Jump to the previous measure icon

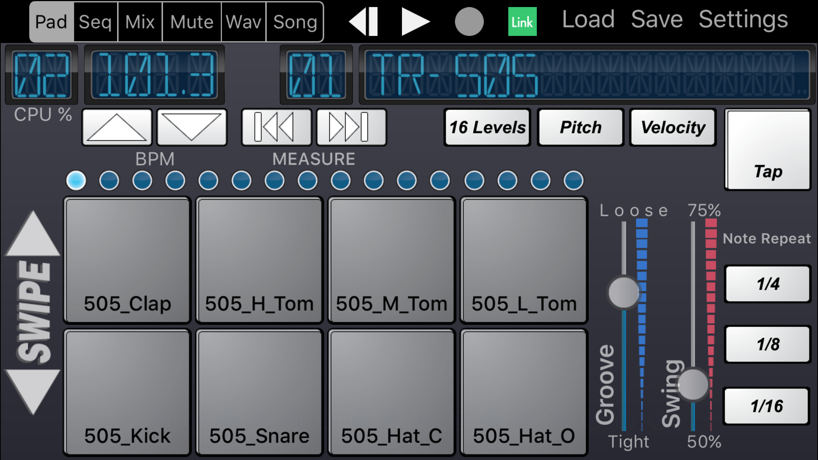click(276, 127)
